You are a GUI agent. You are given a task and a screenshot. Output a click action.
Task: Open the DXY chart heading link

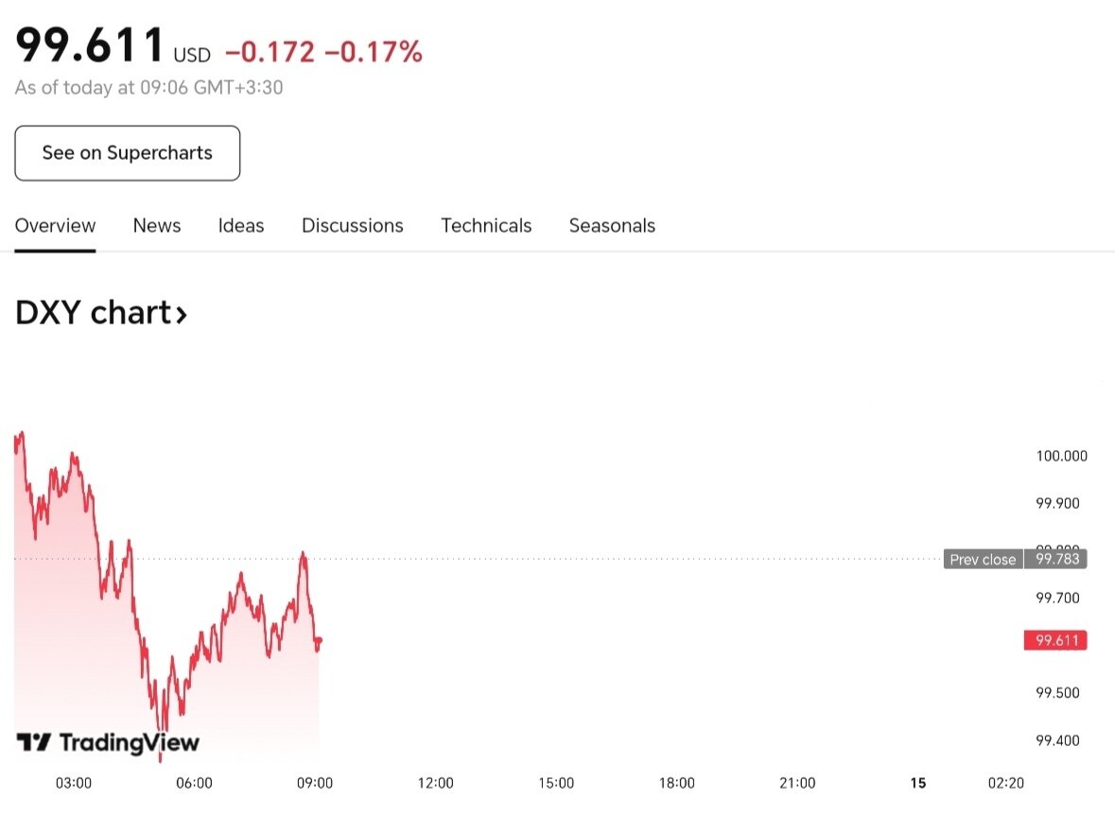(91, 312)
